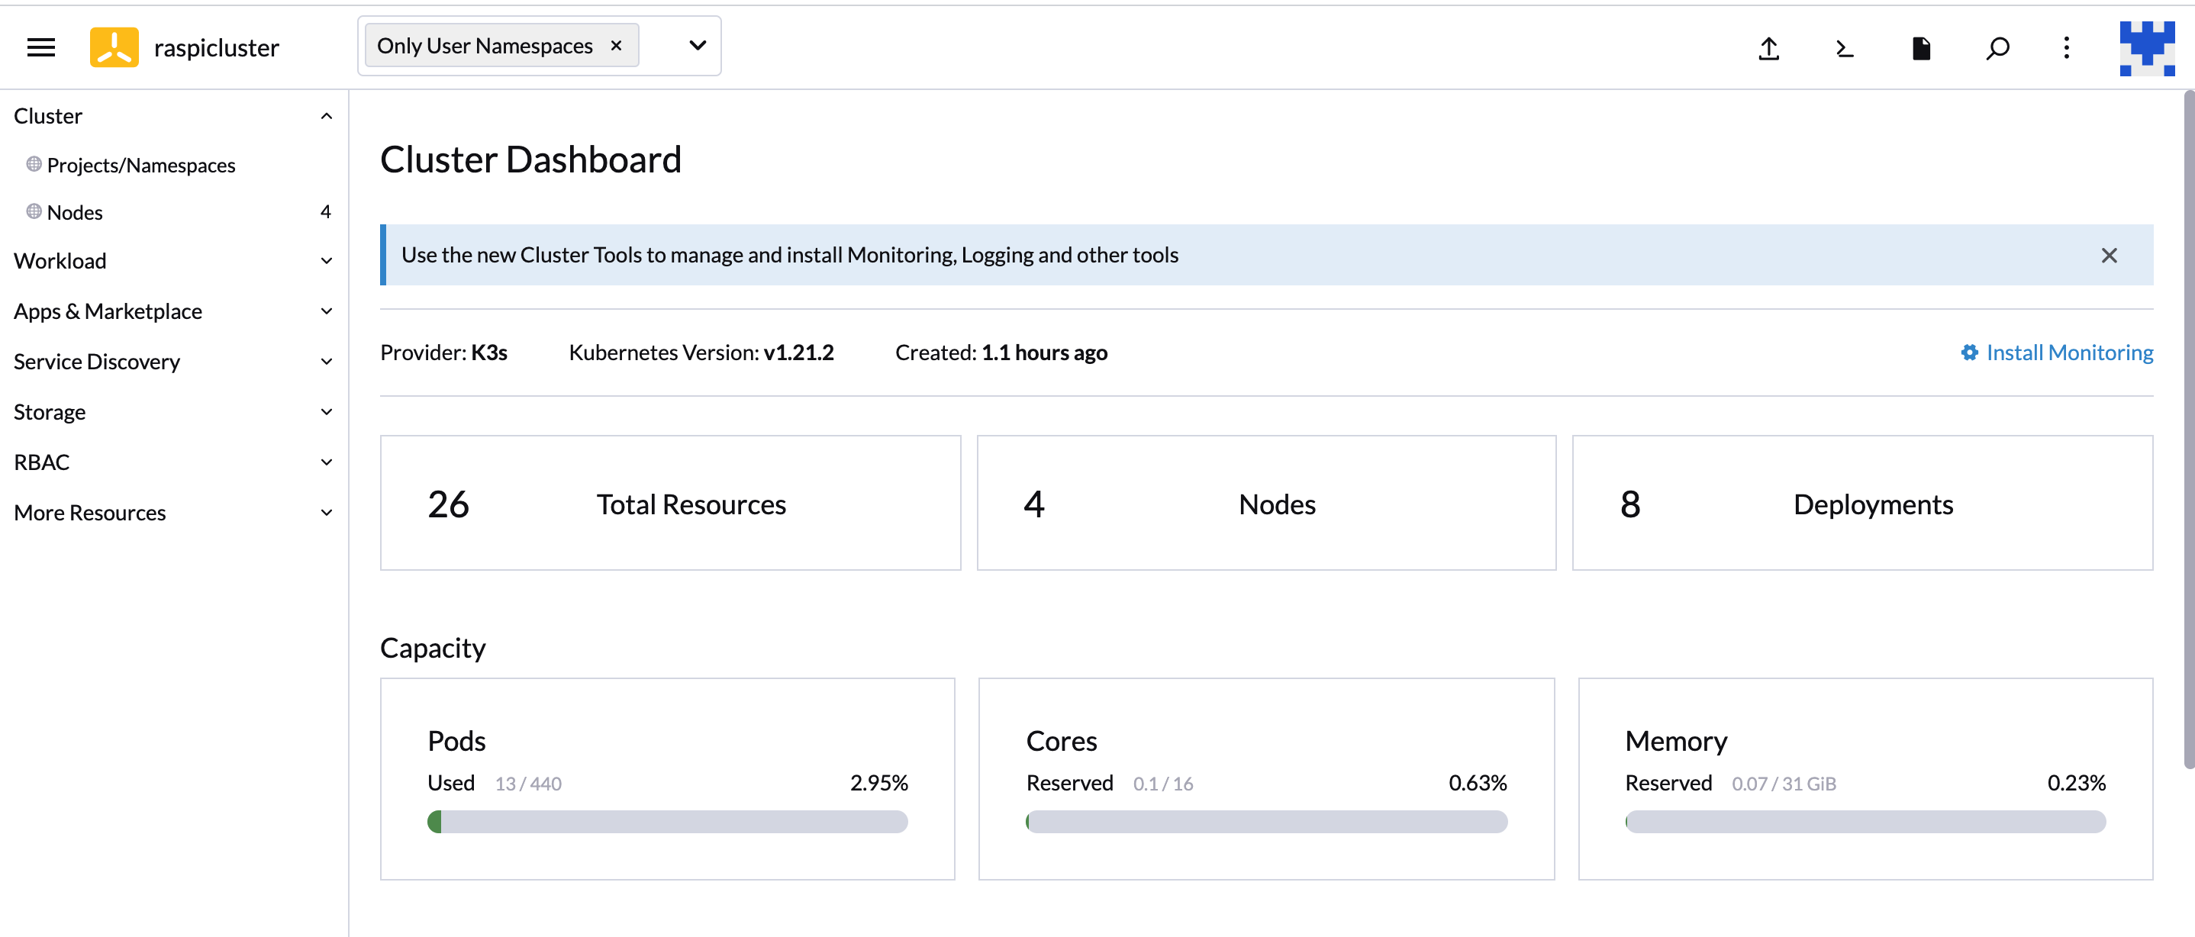Open Nodes in the sidebar
This screenshot has height=937, width=2195.
pos(75,212)
